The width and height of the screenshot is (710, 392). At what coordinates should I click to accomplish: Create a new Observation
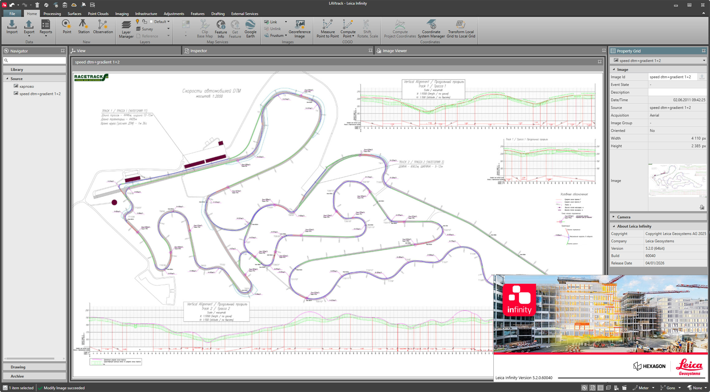[103, 27]
